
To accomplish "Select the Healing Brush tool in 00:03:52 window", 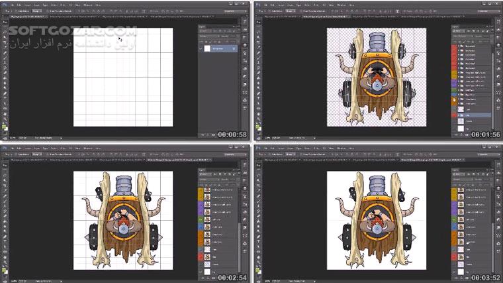I will pyautogui.click(x=258, y=196).
